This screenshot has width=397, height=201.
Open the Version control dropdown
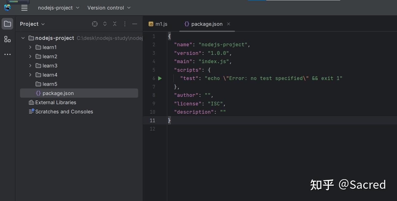click(109, 8)
